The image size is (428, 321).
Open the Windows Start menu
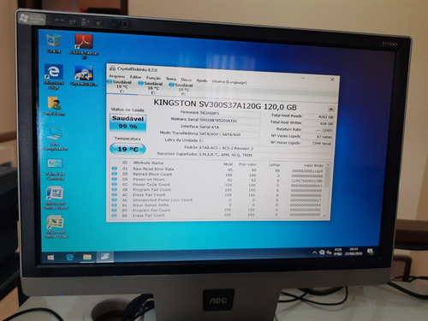pos(51,258)
